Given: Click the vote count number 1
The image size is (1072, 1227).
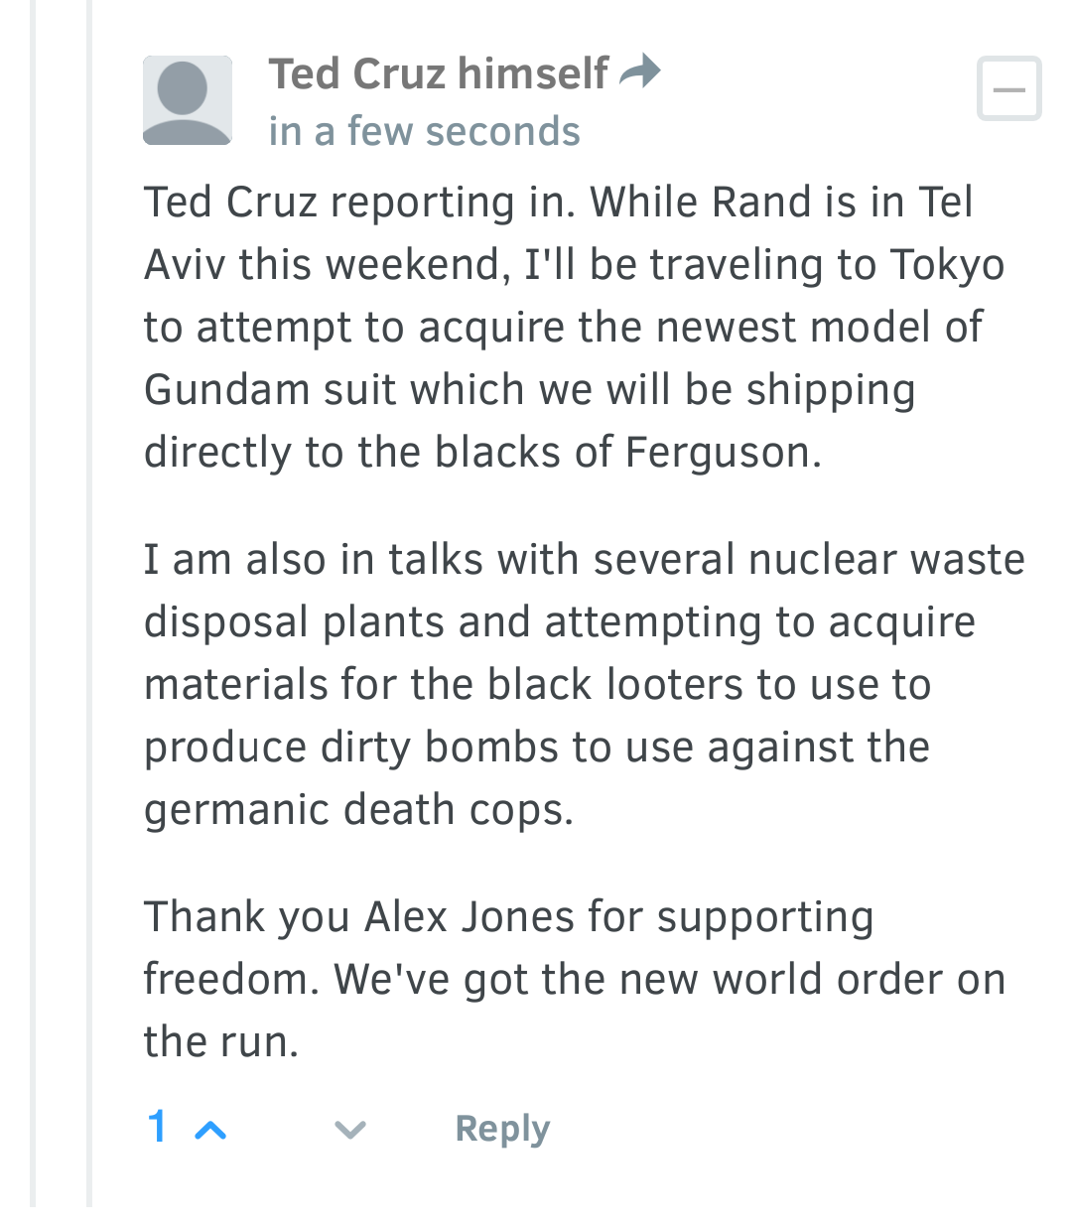Looking at the screenshot, I should 157,1128.
